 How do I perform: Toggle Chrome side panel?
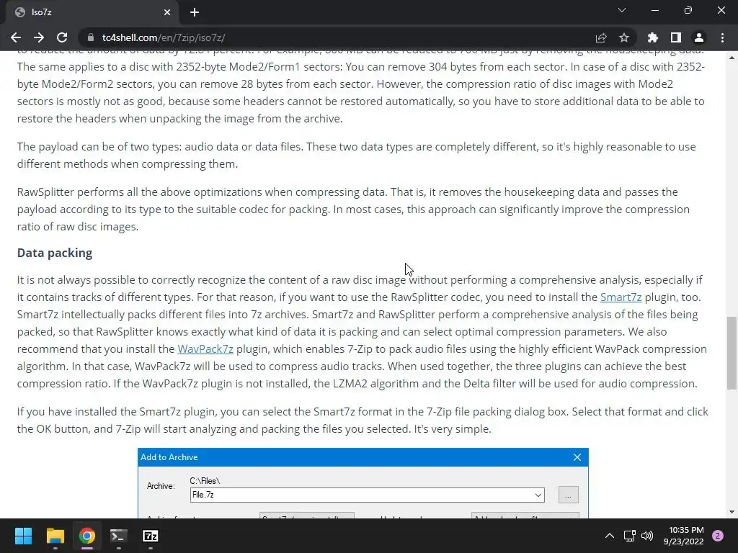point(676,37)
